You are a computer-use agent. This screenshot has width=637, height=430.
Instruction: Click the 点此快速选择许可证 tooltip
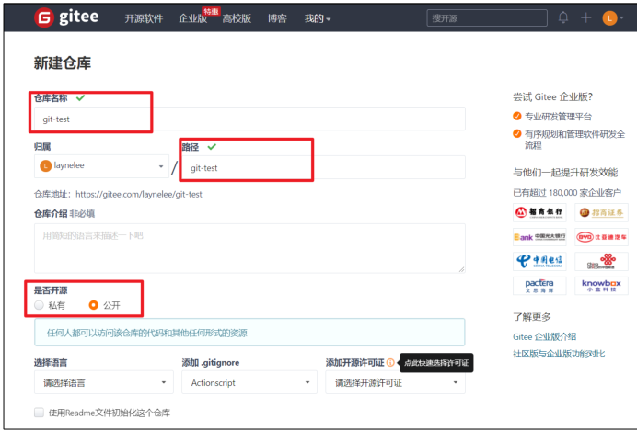[x=436, y=363]
